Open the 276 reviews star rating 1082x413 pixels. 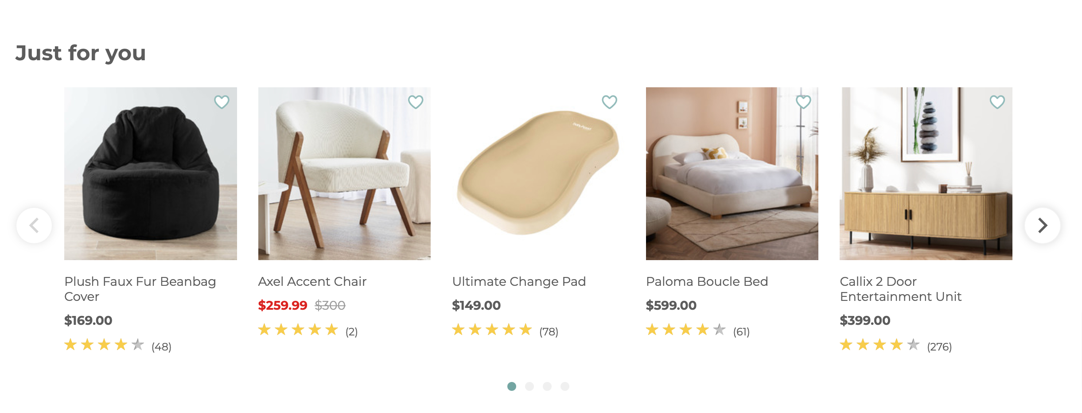(896, 345)
